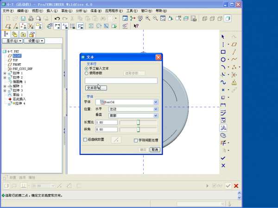This screenshot has width=278, height=208.
Task: Enable the 沿曲线放置 checkbox
Action: 85,140
